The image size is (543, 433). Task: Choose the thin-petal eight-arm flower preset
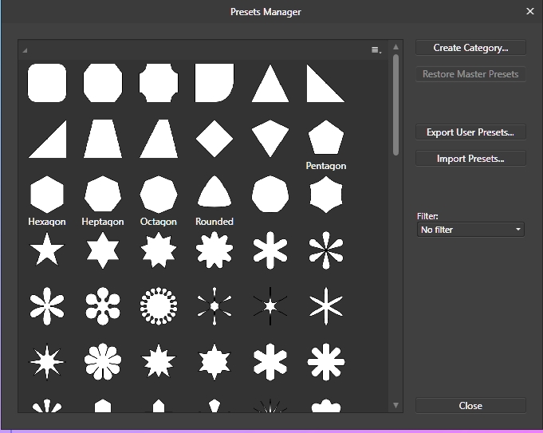click(x=326, y=250)
